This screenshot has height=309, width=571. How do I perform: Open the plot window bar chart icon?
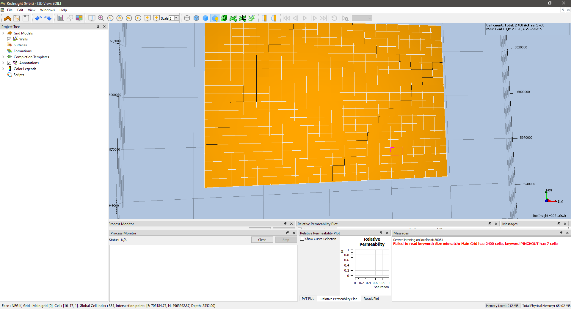pyautogui.click(x=61, y=18)
